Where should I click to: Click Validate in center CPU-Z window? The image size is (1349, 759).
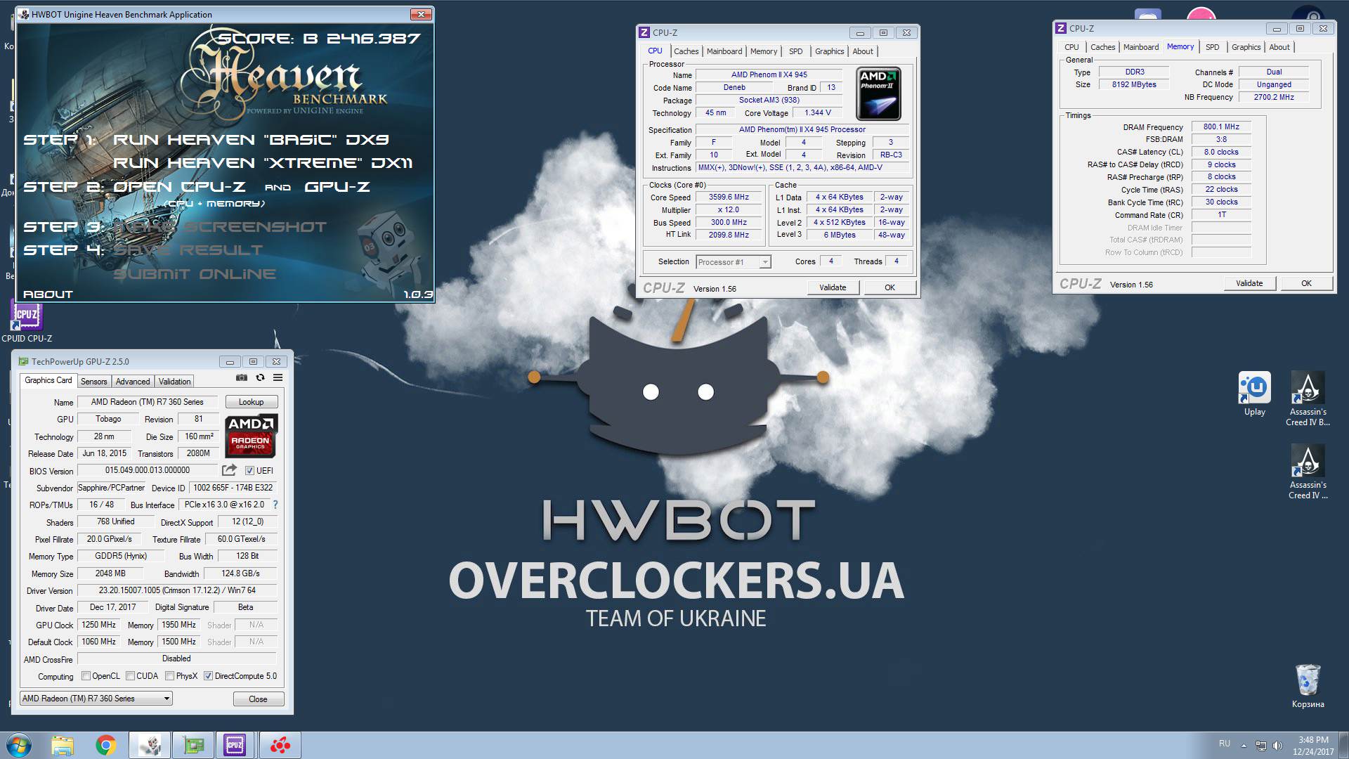pyautogui.click(x=833, y=287)
